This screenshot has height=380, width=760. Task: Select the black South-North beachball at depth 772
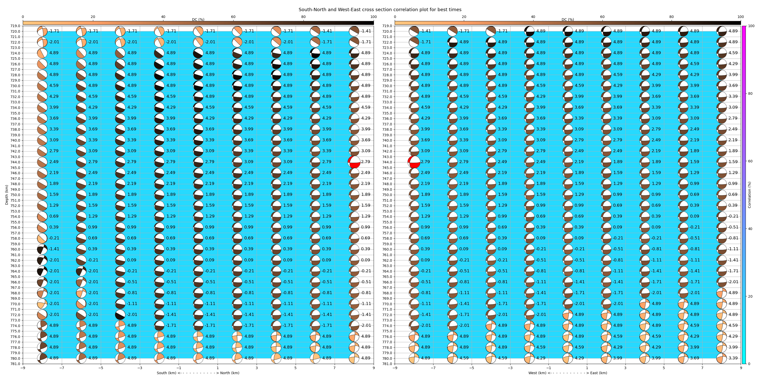click(120, 314)
